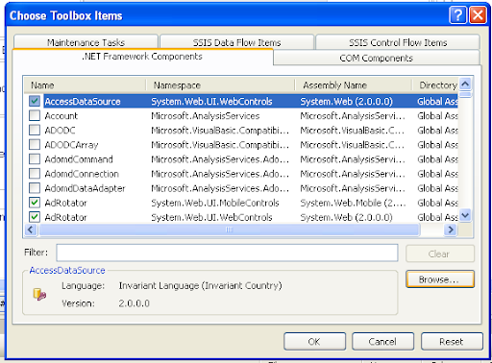Enable the AdomdCommand checkbox
This screenshot has height=363, width=492.
[35, 159]
